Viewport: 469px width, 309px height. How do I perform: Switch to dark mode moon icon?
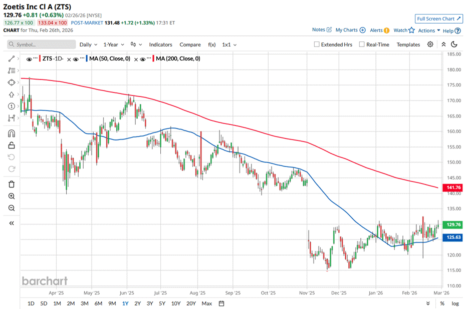pos(454,44)
